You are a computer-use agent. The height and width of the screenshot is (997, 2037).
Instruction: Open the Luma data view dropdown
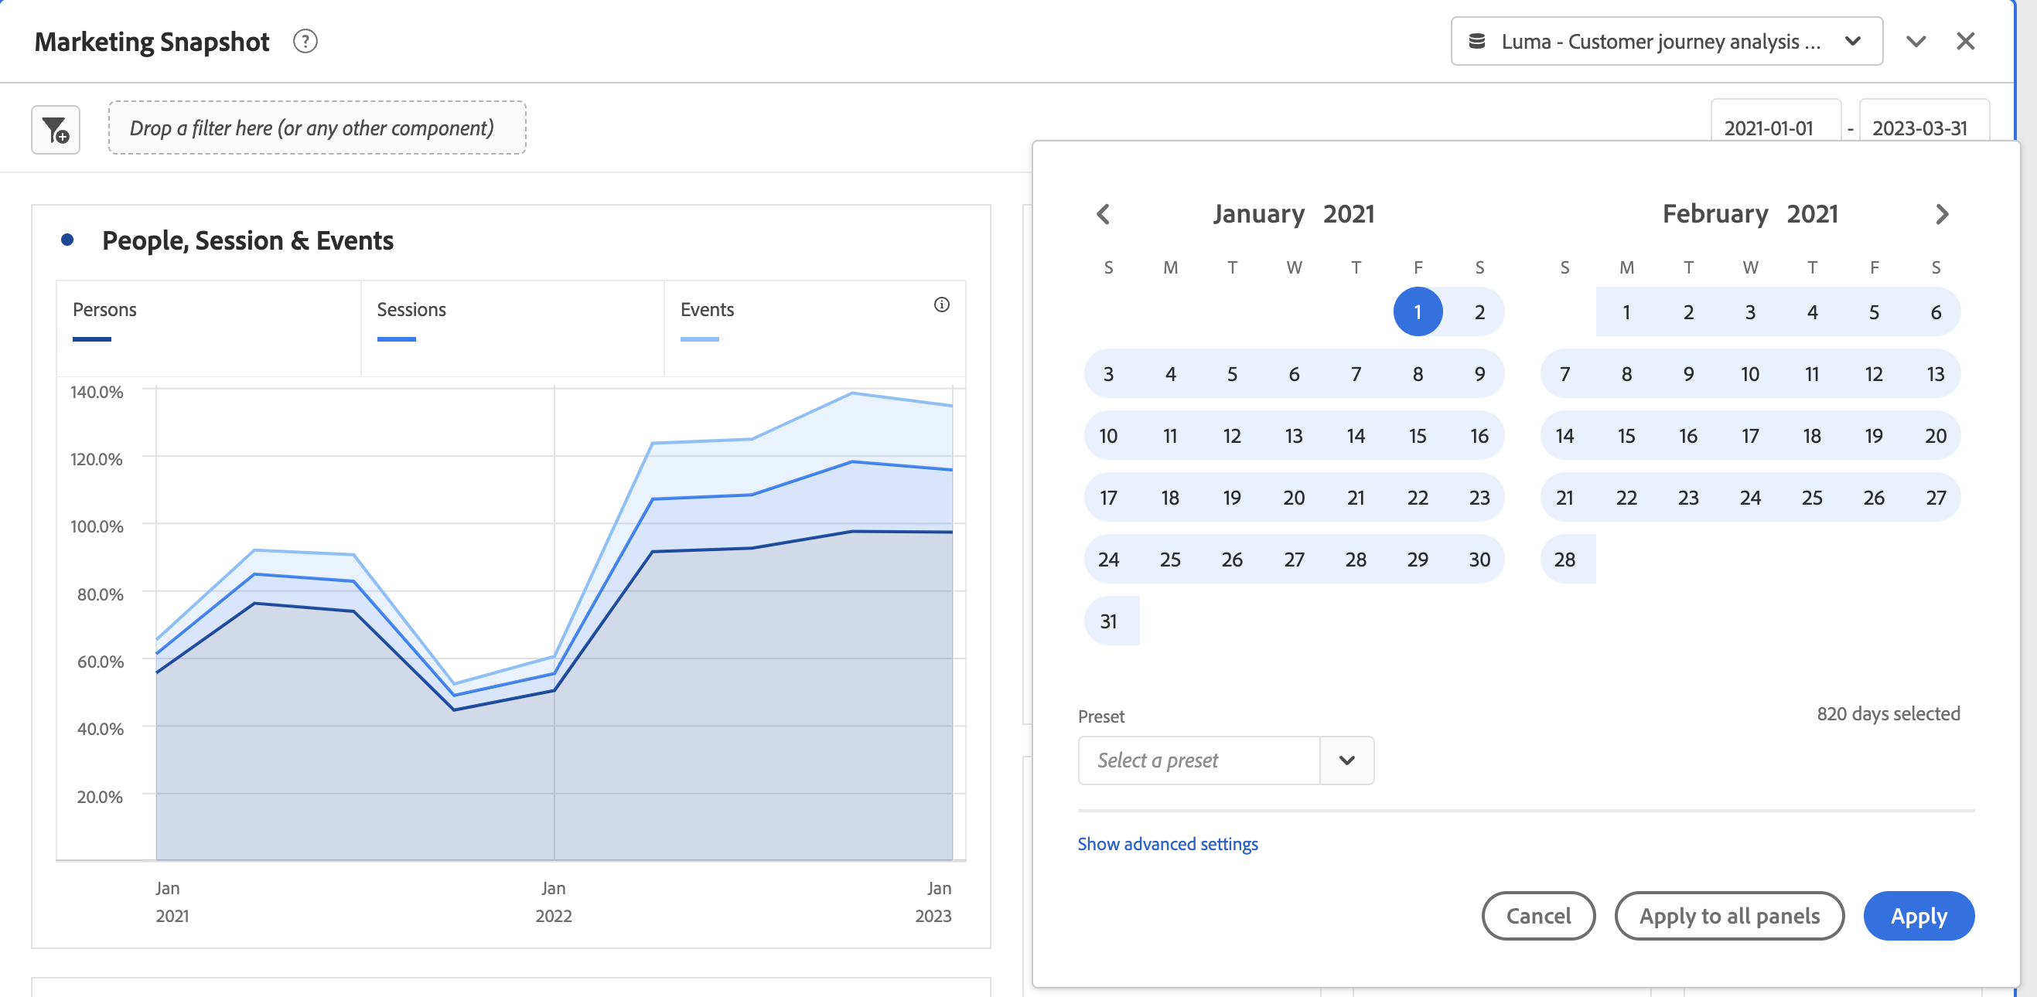(x=1666, y=41)
